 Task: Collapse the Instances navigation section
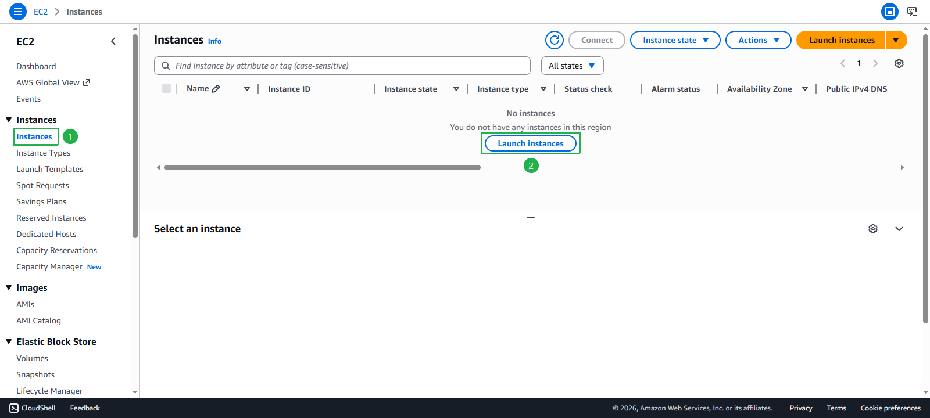coord(9,120)
